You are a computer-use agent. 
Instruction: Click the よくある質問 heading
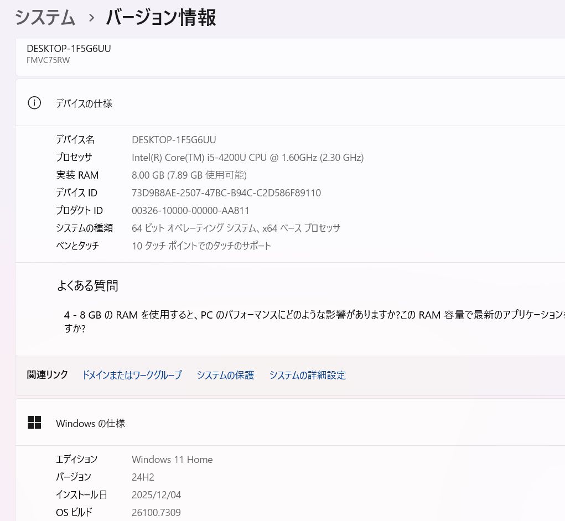(x=87, y=285)
